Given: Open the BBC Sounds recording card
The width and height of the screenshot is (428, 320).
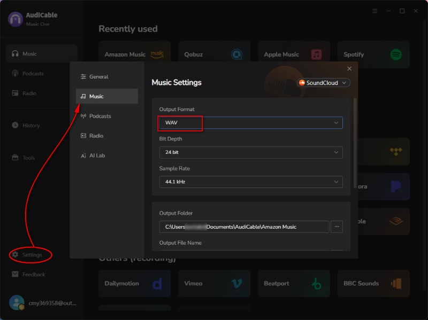Looking at the screenshot, I should click(373, 284).
